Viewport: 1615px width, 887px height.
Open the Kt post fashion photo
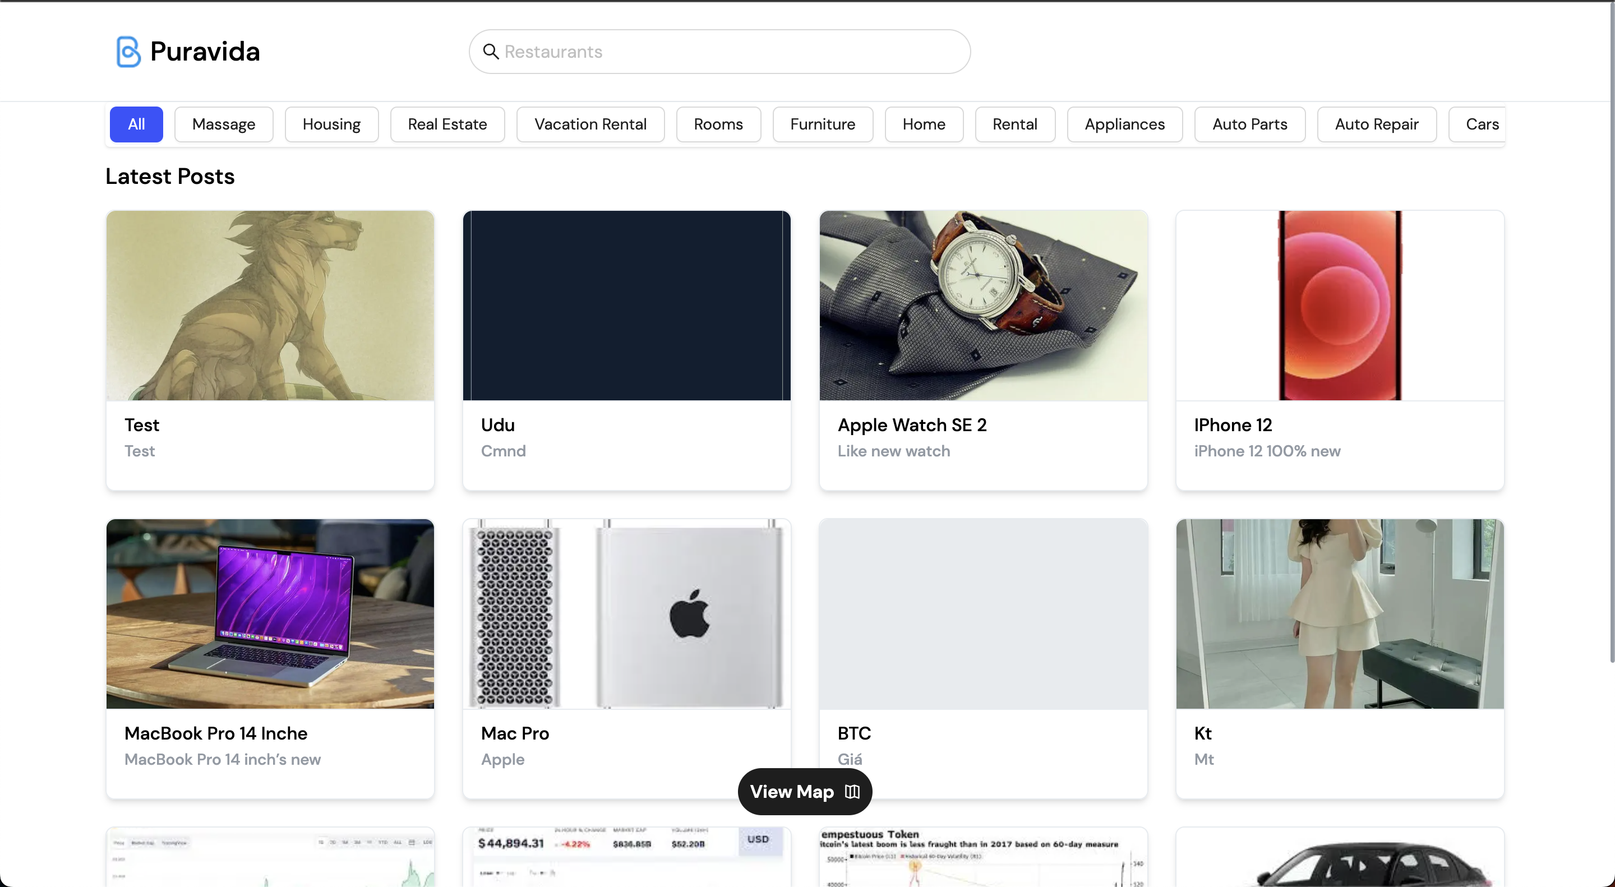(1340, 614)
